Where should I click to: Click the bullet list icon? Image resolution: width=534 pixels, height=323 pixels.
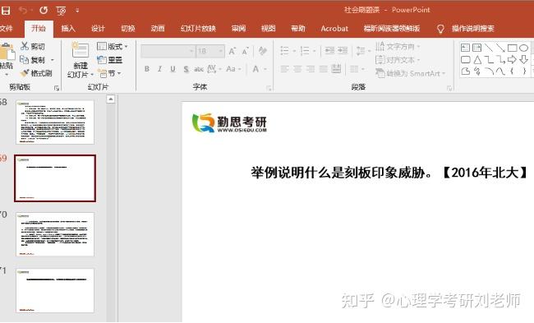pyautogui.click(x=284, y=51)
